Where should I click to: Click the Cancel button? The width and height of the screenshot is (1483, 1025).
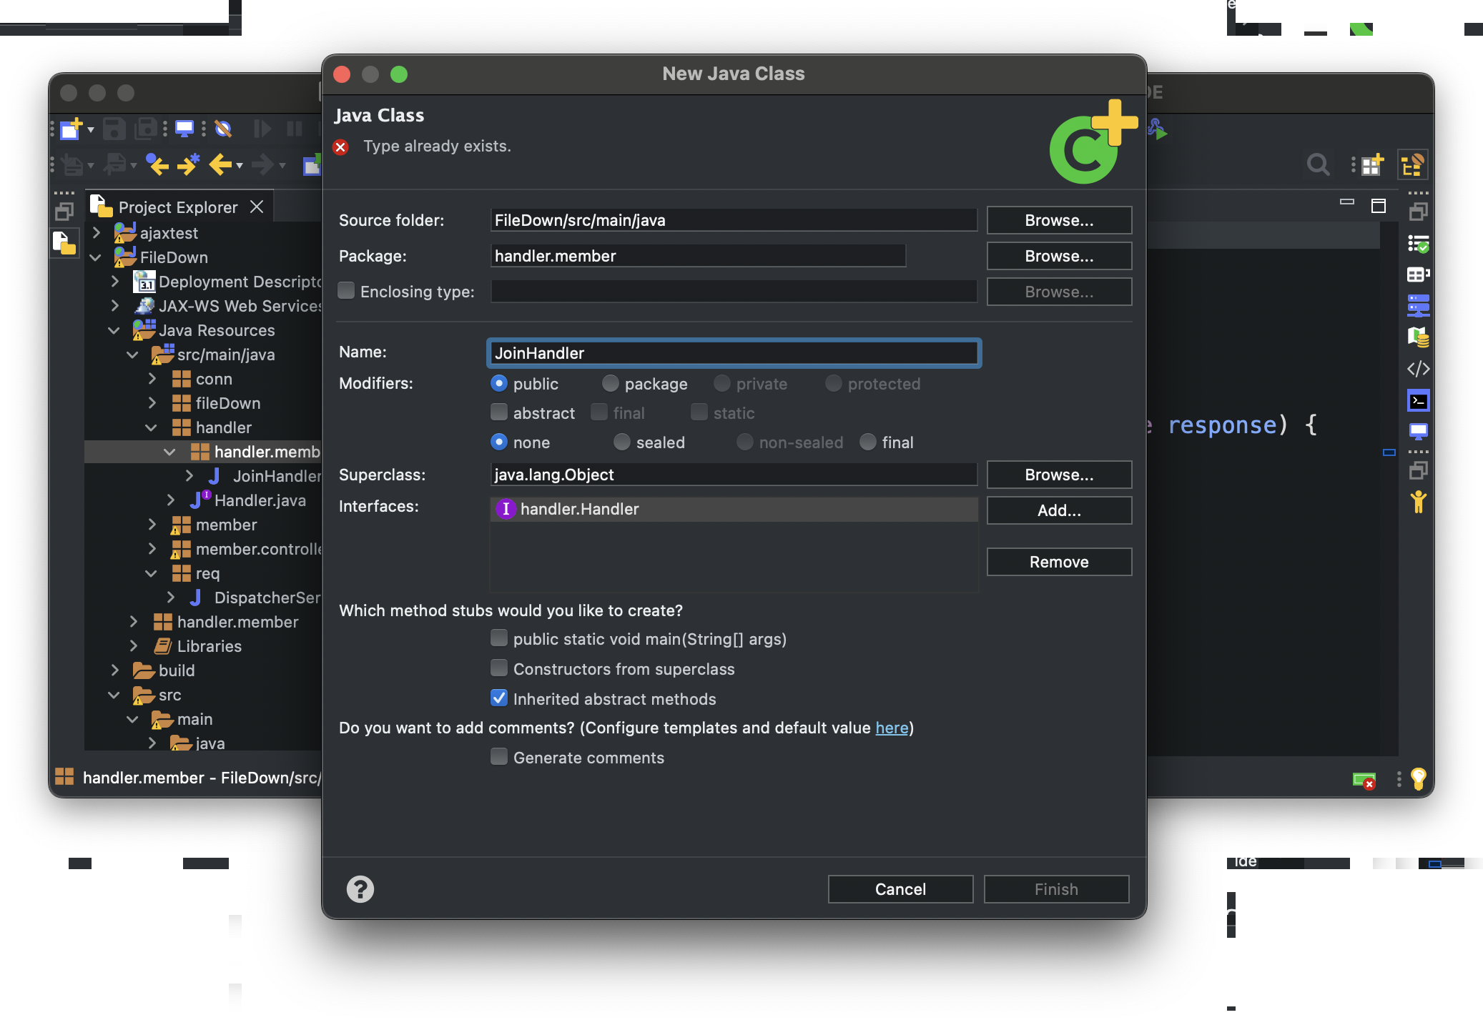[x=900, y=889]
